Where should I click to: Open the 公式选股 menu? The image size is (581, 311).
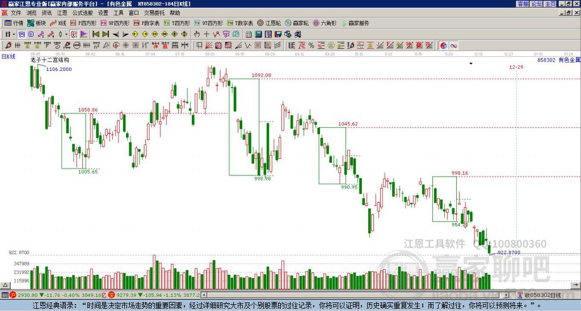(x=83, y=13)
